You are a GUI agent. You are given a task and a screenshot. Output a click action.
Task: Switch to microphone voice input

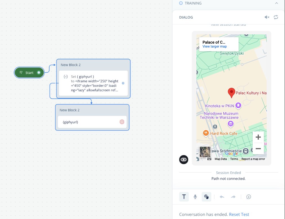[195, 197]
